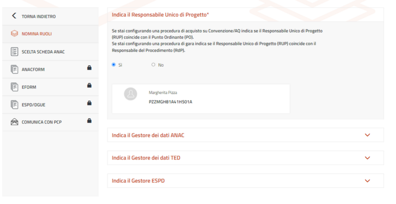Click the EFORM form icon
The width and height of the screenshot is (396, 204).
click(x=14, y=87)
